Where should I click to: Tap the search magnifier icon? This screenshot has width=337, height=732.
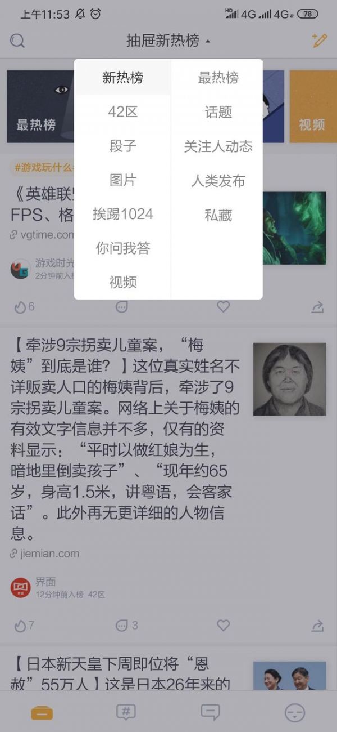tap(17, 41)
